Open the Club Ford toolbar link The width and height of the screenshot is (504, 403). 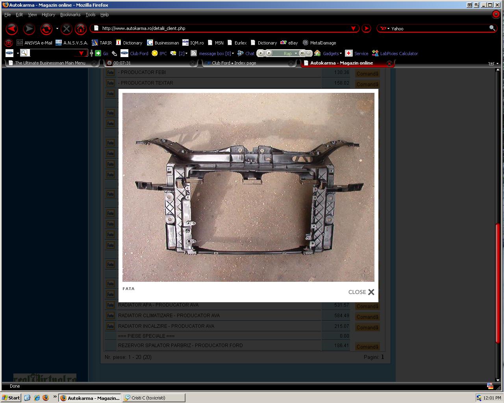pyautogui.click(x=139, y=54)
